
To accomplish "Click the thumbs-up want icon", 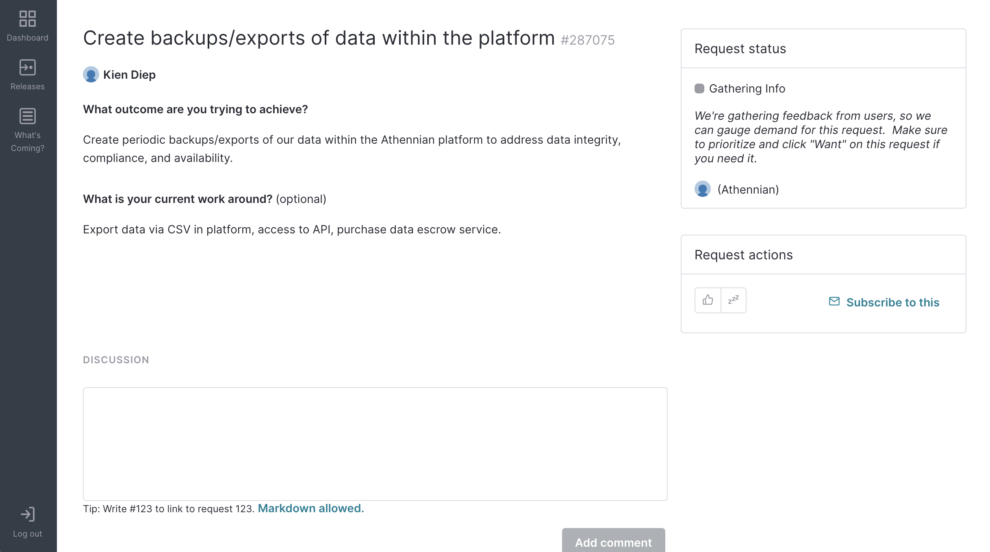I will pos(708,300).
